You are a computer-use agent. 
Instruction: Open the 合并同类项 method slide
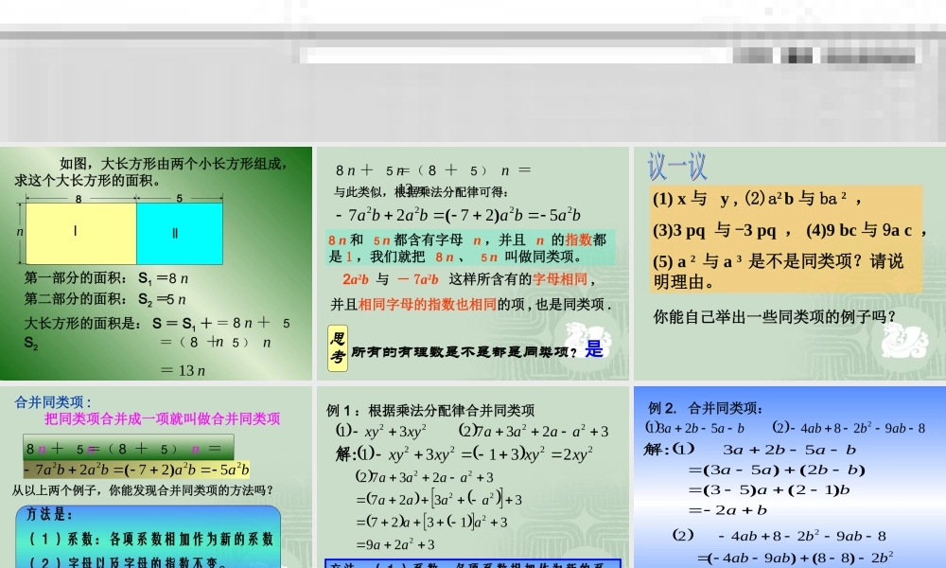tap(156, 477)
